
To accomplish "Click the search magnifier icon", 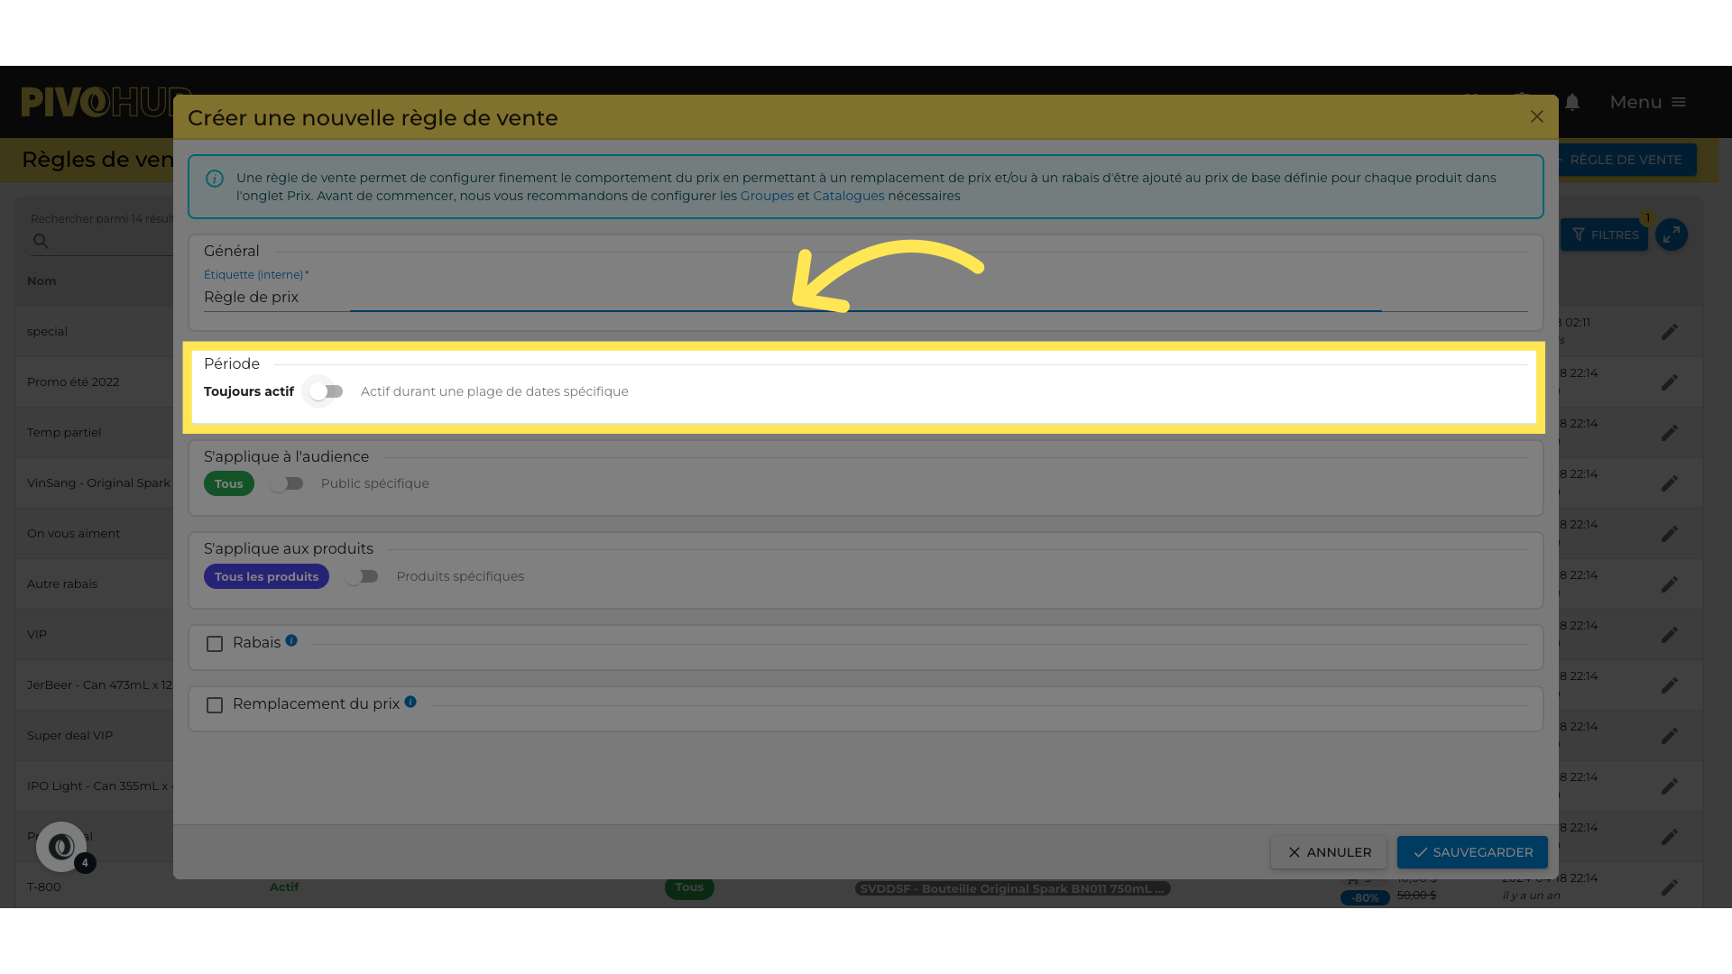I will (x=41, y=241).
